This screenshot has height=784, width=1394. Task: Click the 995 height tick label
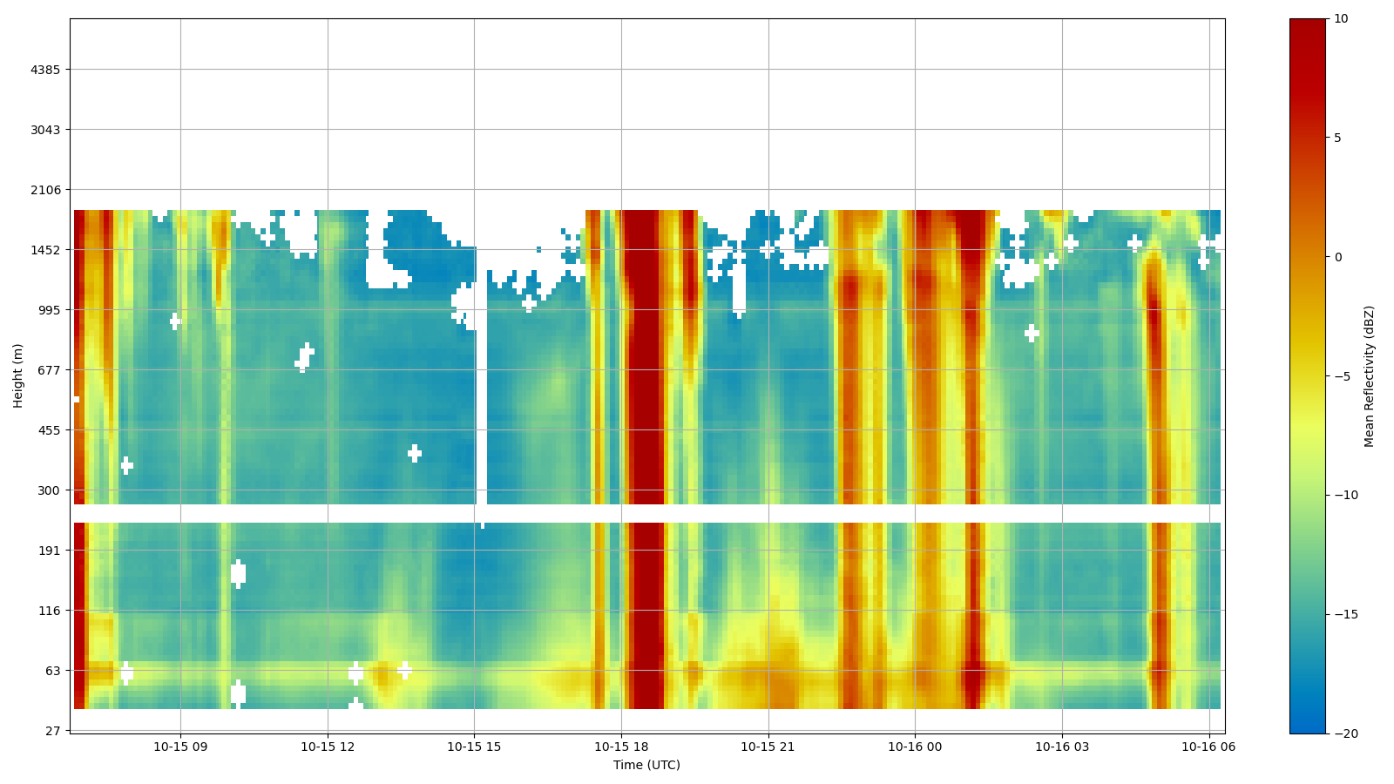[49, 310]
